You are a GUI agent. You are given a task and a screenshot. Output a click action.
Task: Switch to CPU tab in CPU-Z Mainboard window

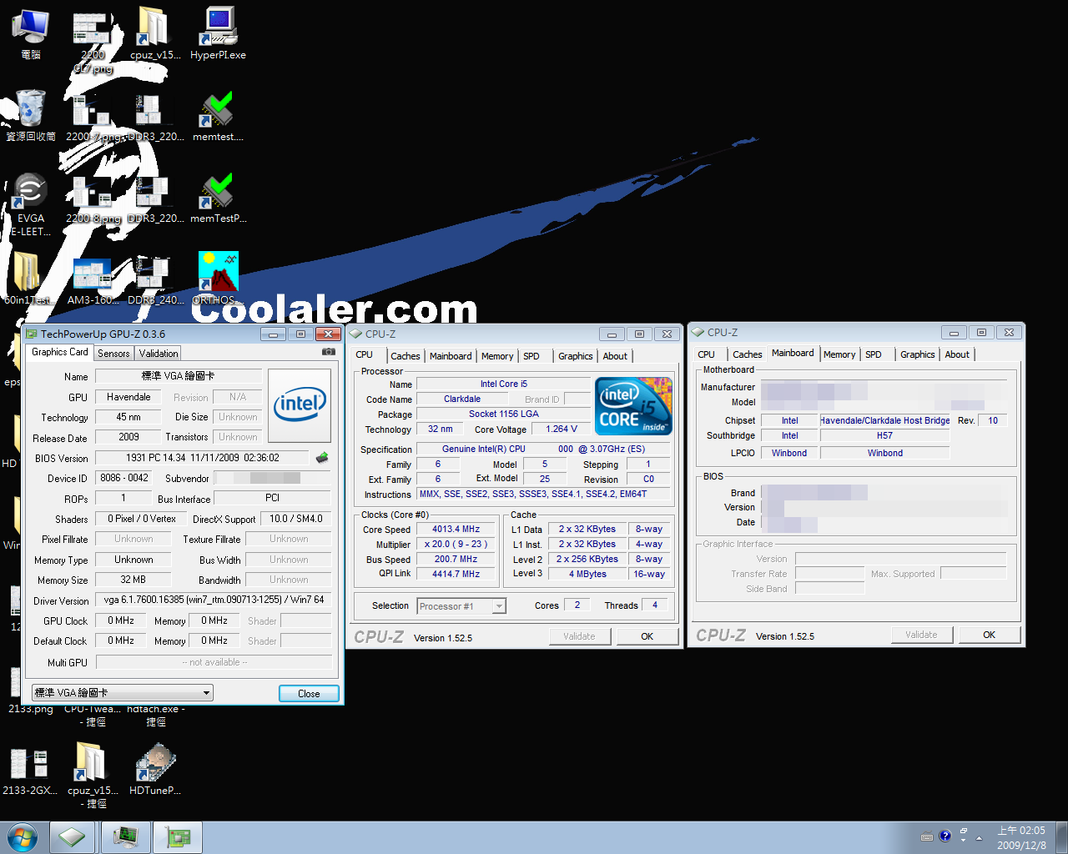click(706, 354)
